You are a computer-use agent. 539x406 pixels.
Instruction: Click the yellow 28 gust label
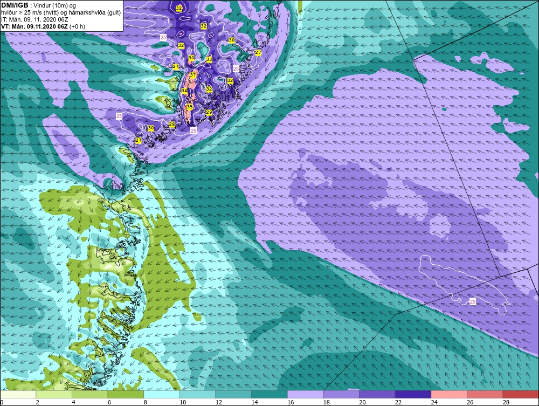[x=172, y=124]
